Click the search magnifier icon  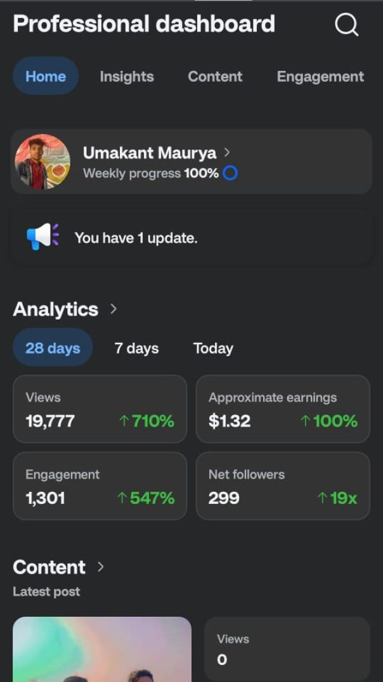(346, 25)
